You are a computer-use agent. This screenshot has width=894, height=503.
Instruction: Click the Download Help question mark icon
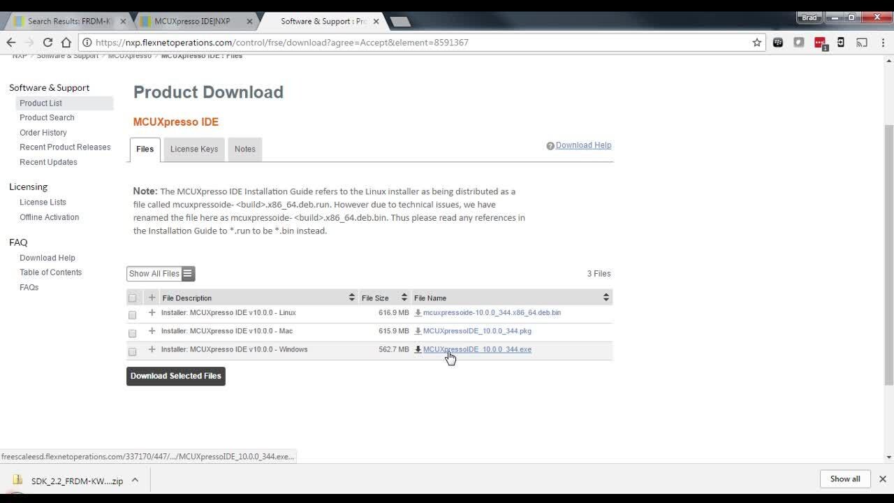pos(550,146)
